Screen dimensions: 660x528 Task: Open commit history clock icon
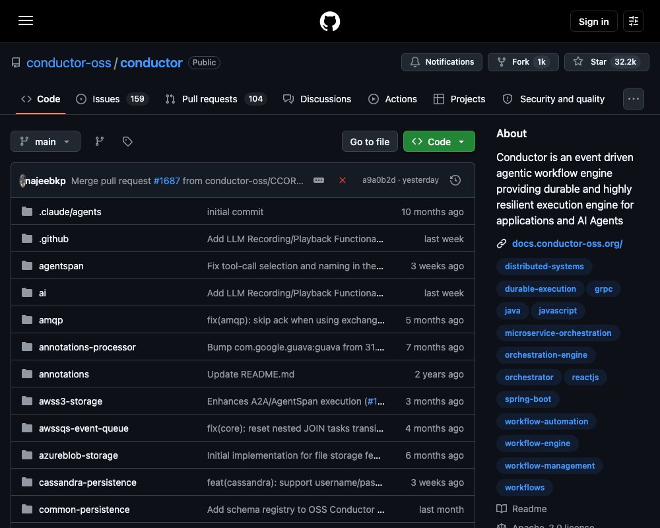tap(455, 180)
